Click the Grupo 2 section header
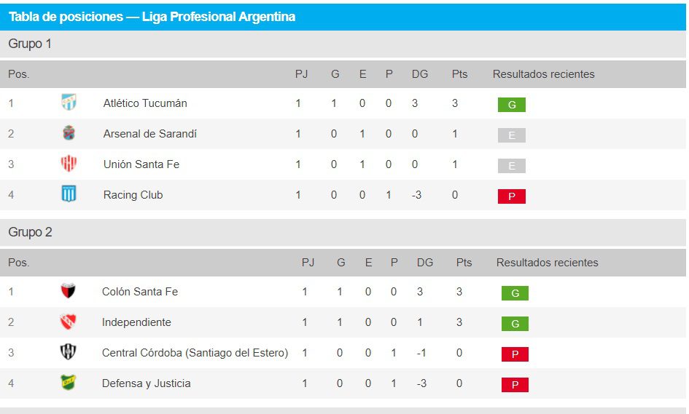Viewport: 689px width, 414px height. coord(30,232)
